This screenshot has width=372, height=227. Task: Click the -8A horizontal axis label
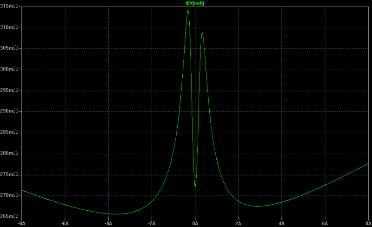point(21,224)
